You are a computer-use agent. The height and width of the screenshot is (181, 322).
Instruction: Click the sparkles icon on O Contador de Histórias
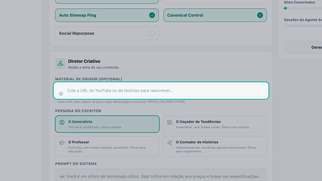[170, 143]
